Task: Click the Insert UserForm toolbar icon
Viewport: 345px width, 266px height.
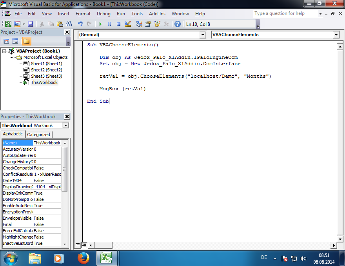Action: 17,24
